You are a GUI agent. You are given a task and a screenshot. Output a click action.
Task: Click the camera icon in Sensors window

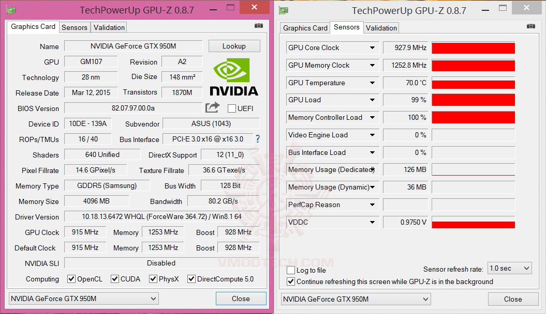[x=530, y=26]
